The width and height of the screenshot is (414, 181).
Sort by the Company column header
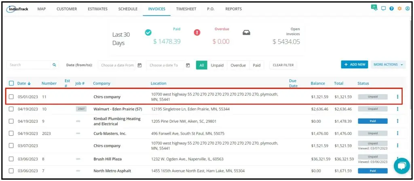[x=101, y=83]
